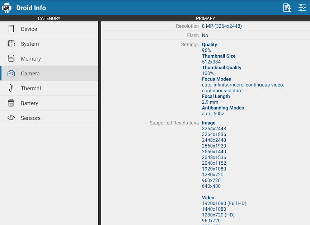Show the Sensors category label

tap(30, 118)
